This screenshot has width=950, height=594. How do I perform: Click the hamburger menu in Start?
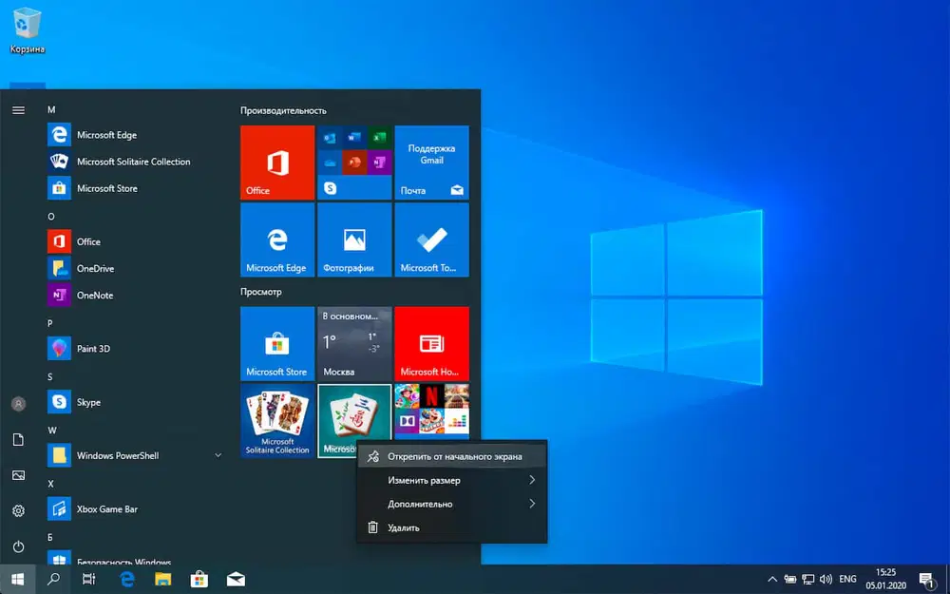(x=17, y=109)
